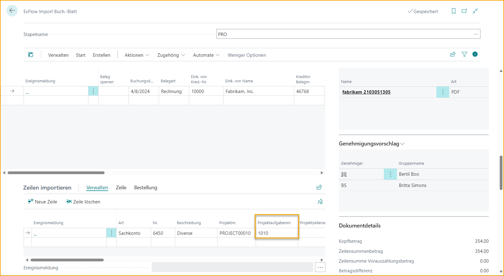This screenshot has width=504, height=276.
Task: Click the Stapelname field containing PRO
Action: point(348,34)
